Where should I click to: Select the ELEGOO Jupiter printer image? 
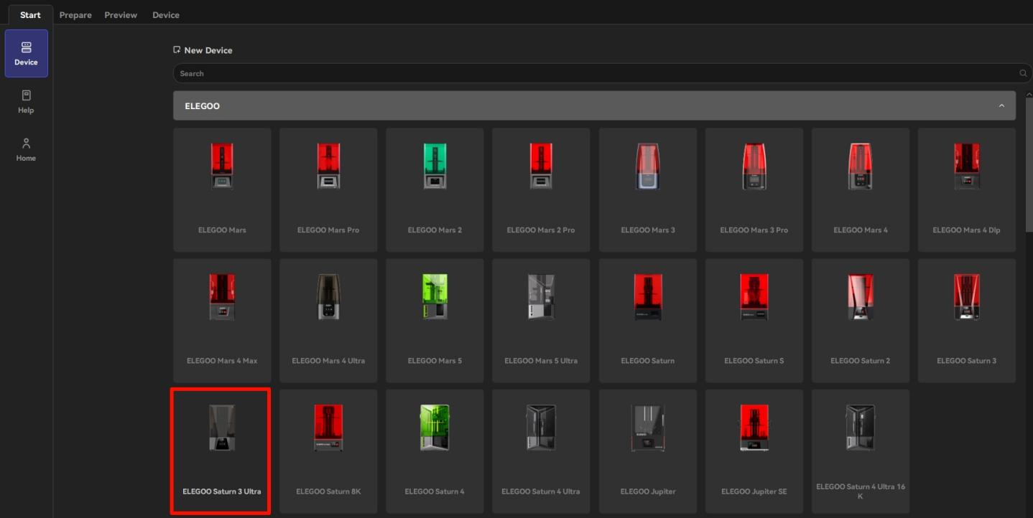click(x=647, y=428)
